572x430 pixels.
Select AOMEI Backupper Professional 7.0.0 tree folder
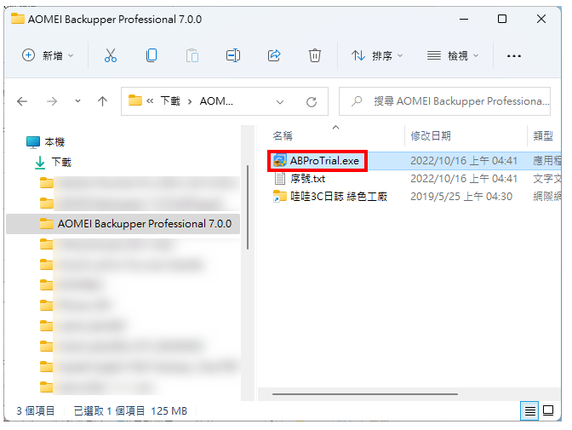point(123,223)
